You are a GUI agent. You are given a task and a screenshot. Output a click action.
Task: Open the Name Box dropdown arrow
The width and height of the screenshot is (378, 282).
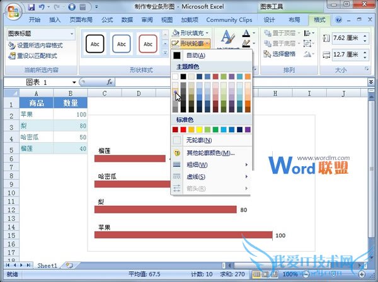(74, 82)
